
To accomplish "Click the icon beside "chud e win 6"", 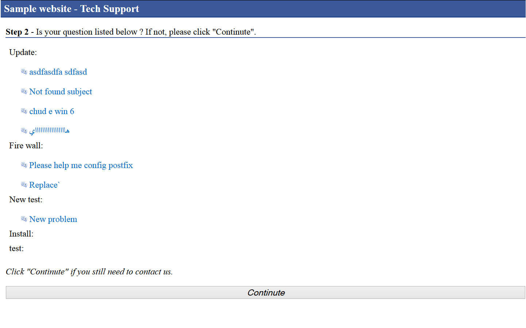I will click(24, 111).
